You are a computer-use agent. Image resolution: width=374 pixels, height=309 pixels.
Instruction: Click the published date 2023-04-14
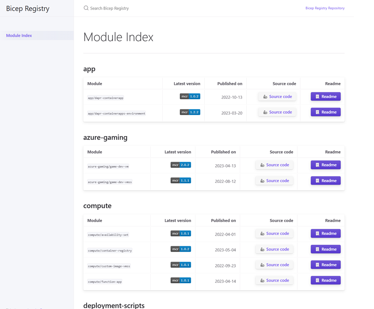(x=225, y=281)
